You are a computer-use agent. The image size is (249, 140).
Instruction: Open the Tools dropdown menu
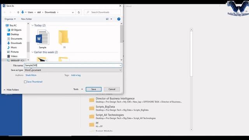(78, 89)
